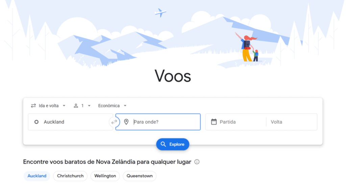Click the passenger person icon
This screenshot has width=346, height=185.
click(76, 106)
